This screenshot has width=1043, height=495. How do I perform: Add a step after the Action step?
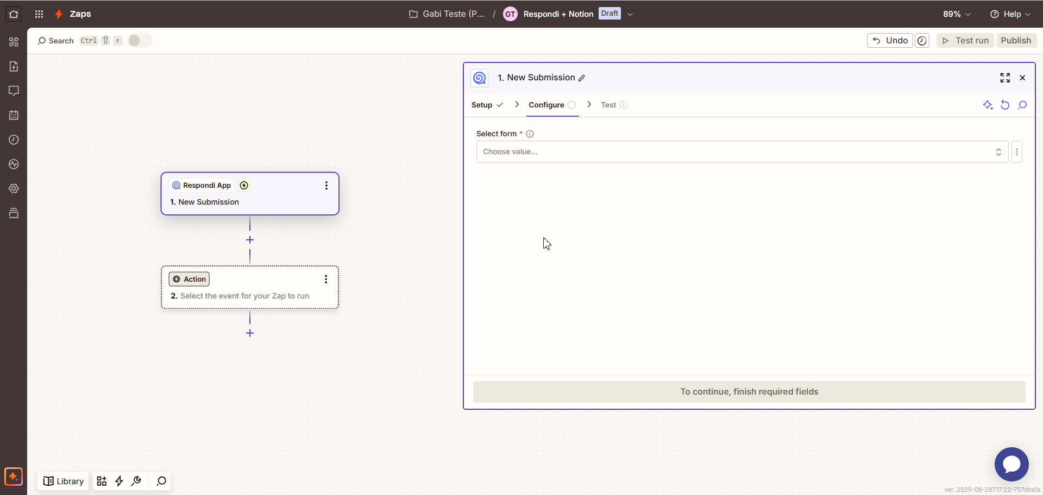[250, 333]
